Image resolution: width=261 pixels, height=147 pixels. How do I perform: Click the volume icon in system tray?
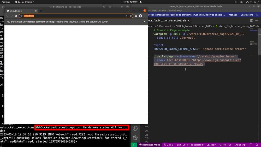tap(251, 2)
